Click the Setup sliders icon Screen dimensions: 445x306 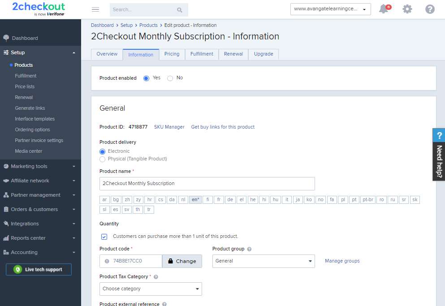pos(6,52)
